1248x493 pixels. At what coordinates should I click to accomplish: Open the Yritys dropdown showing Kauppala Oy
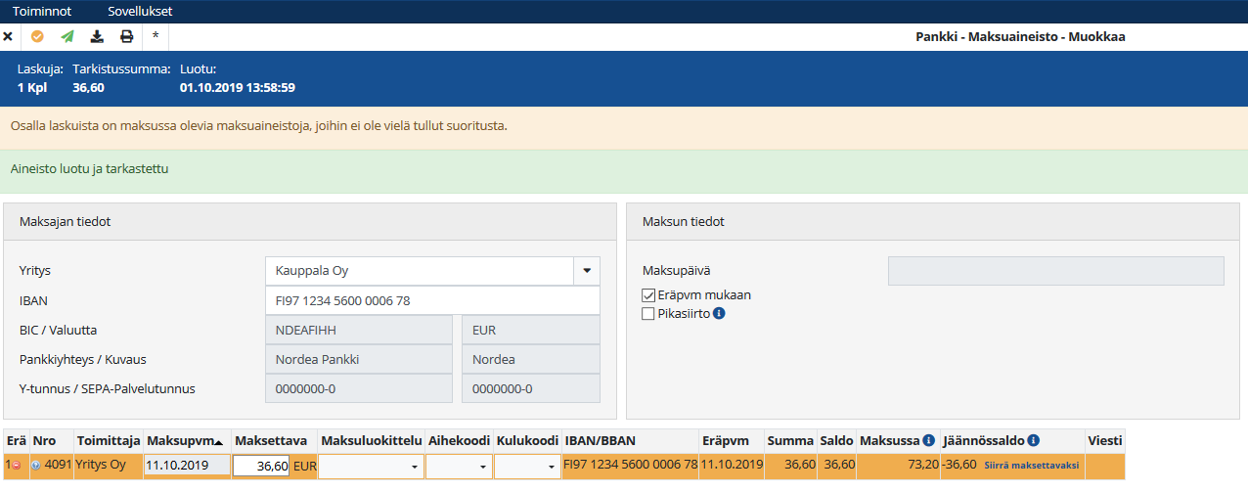click(x=588, y=271)
